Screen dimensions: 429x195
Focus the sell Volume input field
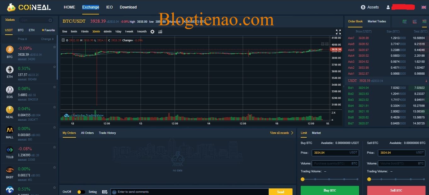pyautogui.click(x=401, y=163)
